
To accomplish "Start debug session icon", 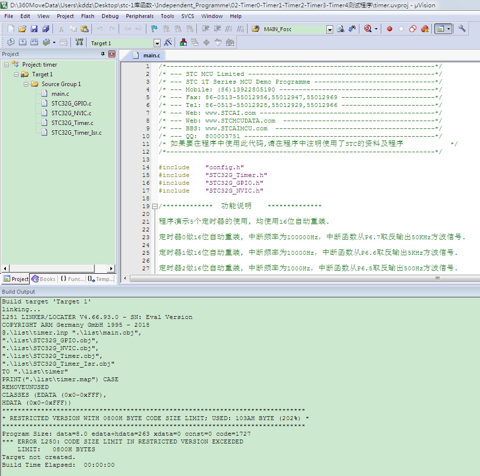I will (368, 29).
